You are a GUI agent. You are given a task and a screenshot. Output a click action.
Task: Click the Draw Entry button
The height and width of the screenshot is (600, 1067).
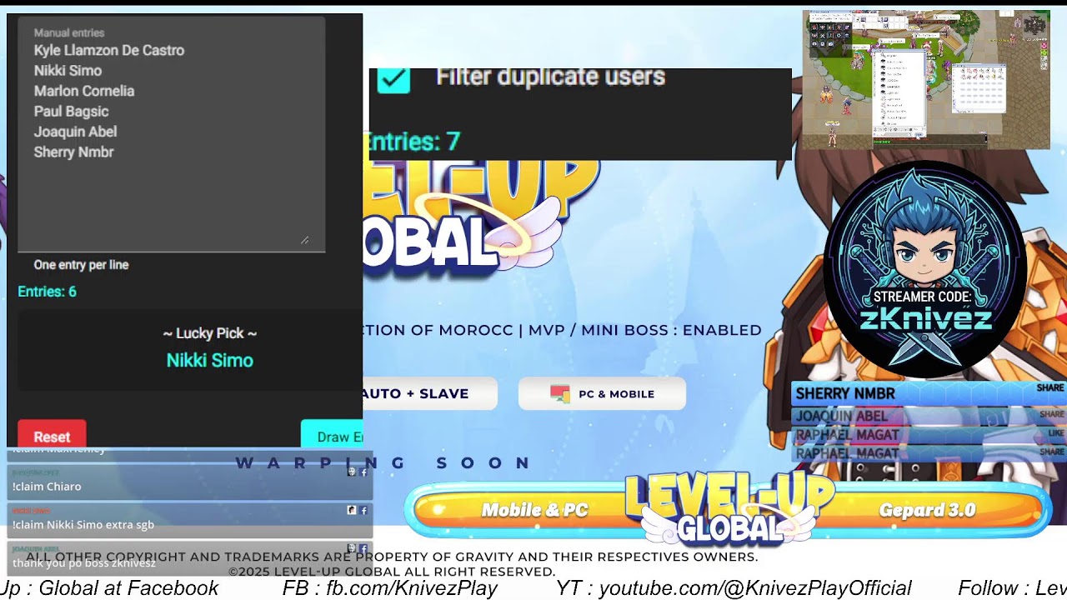click(332, 434)
